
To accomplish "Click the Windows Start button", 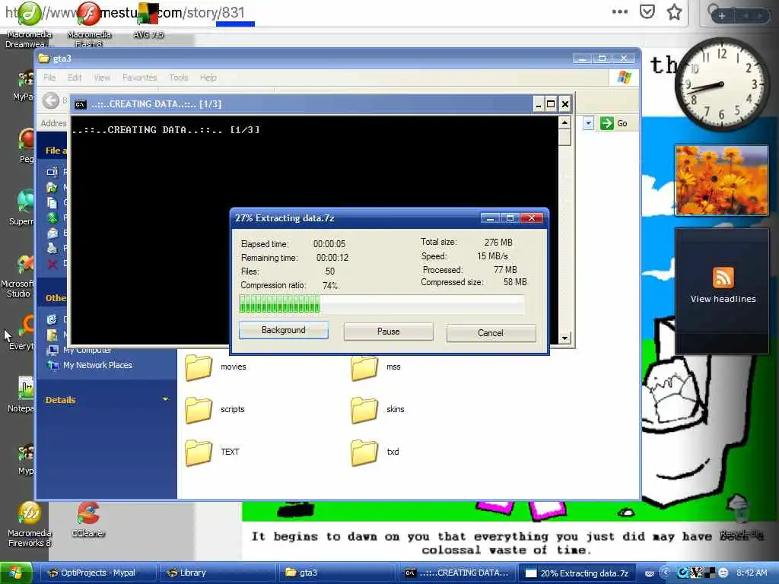I will coord(16,573).
